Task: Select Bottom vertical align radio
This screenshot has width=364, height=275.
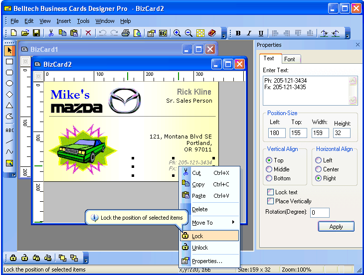Action: [x=269, y=178]
